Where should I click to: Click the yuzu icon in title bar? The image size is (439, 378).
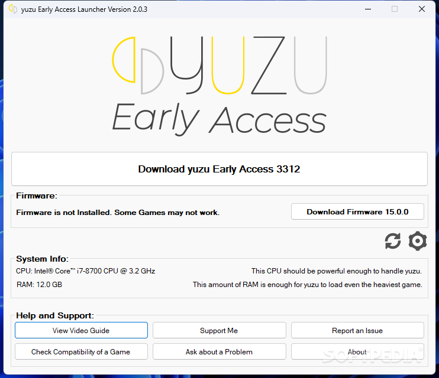point(13,9)
